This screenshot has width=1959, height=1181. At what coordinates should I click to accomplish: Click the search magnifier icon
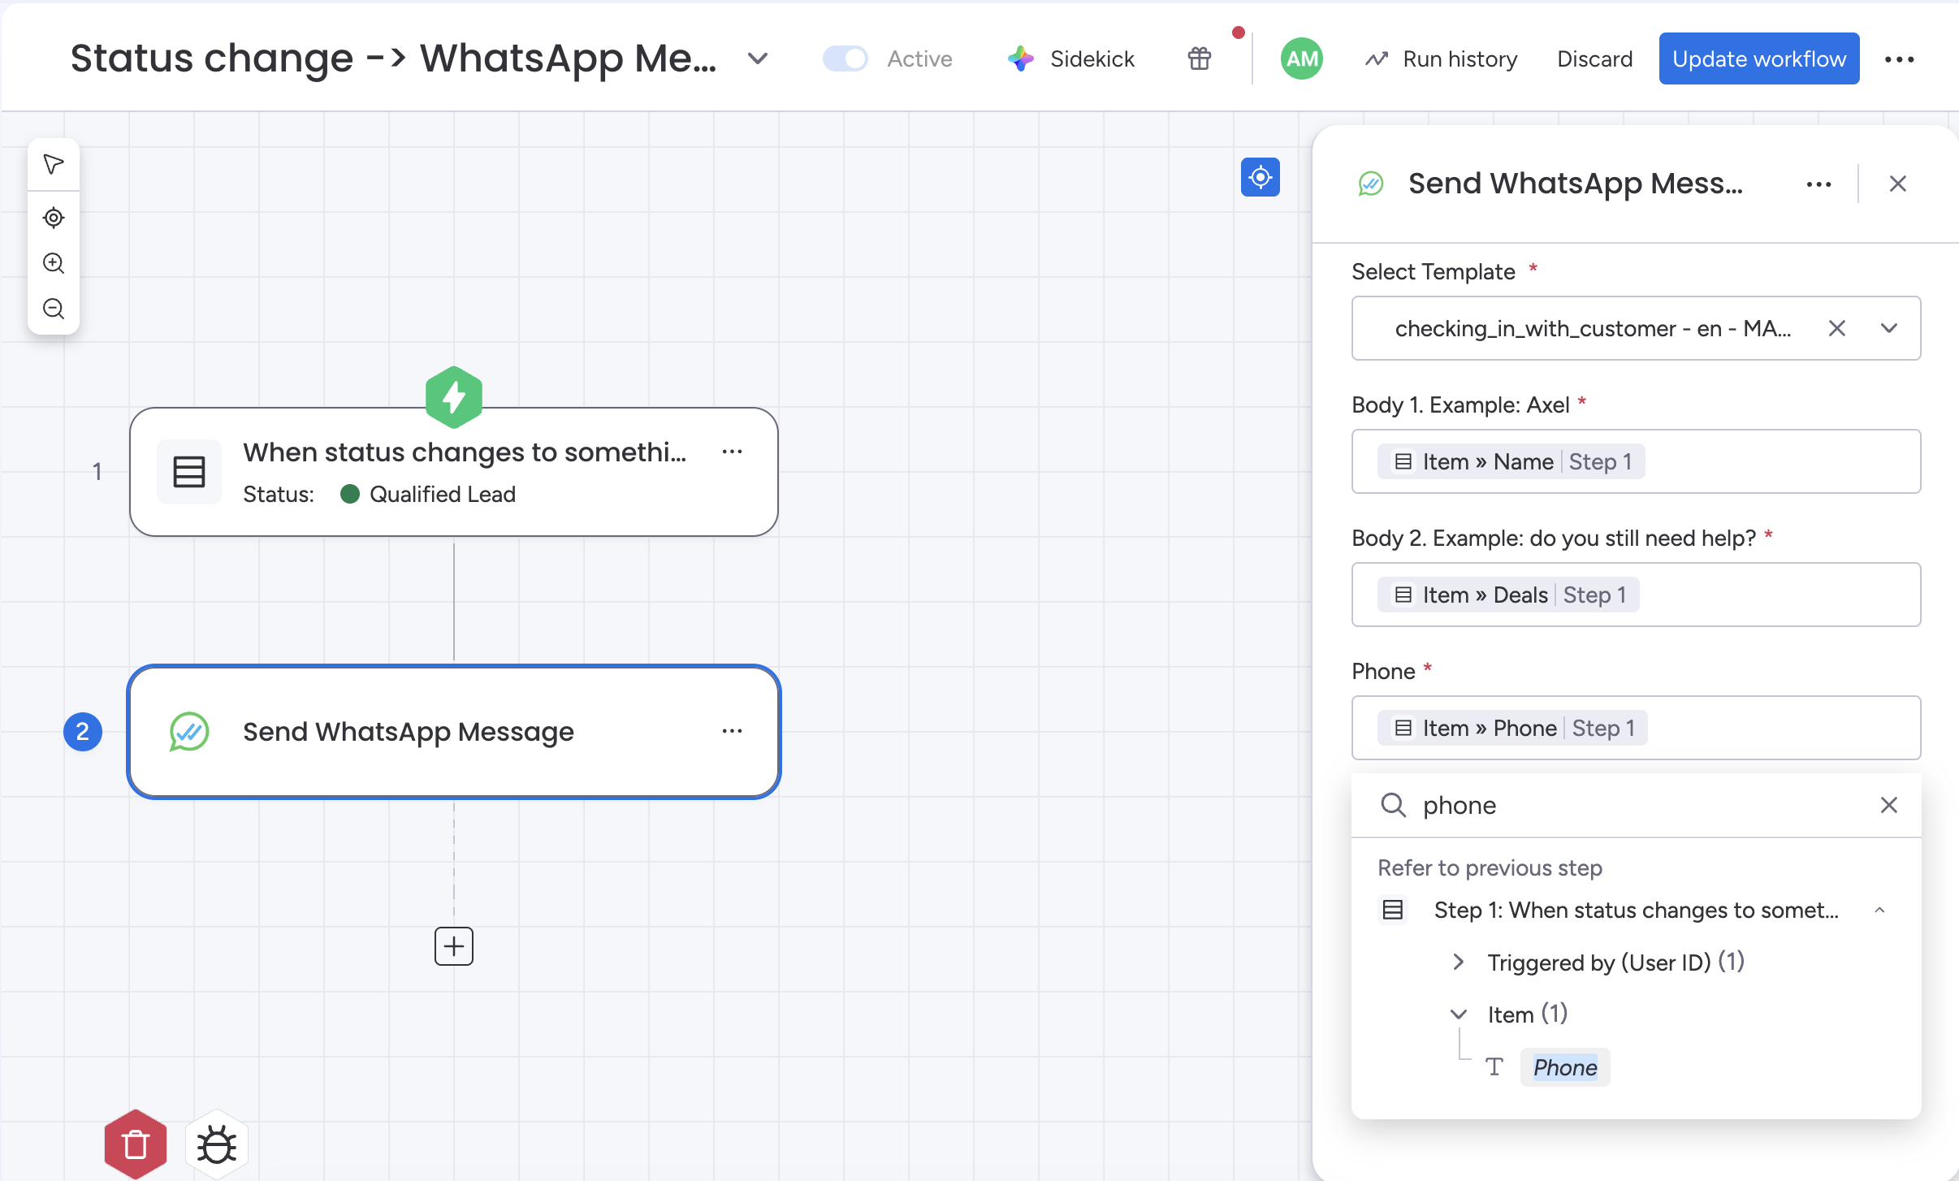(1394, 805)
